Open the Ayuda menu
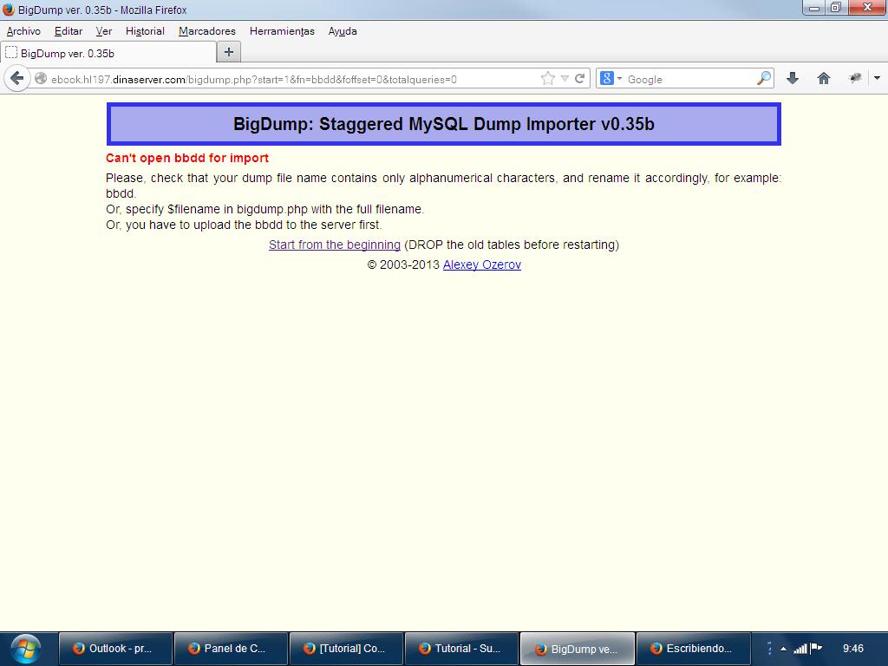888x666 pixels. 343,31
